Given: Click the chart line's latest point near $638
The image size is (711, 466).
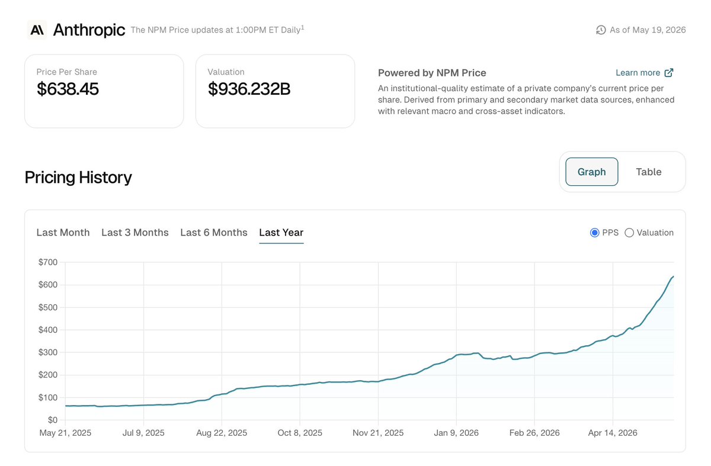Looking at the screenshot, I should (673, 277).
